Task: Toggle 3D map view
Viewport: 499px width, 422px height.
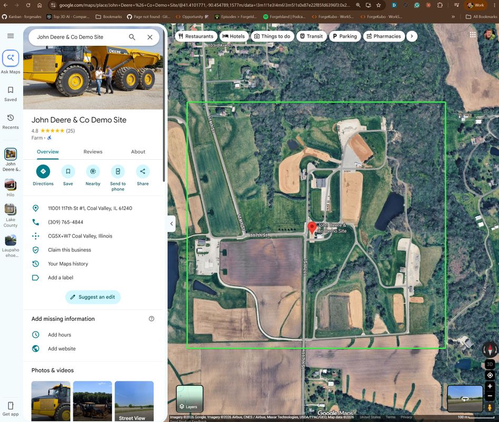Action: pos(490,364)
